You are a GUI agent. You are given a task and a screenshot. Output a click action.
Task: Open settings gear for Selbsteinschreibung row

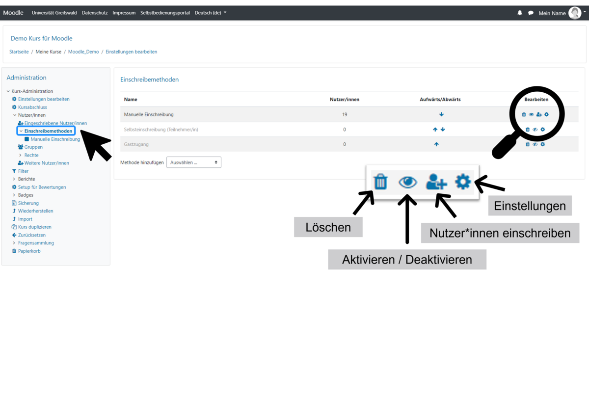coord(543,130)
